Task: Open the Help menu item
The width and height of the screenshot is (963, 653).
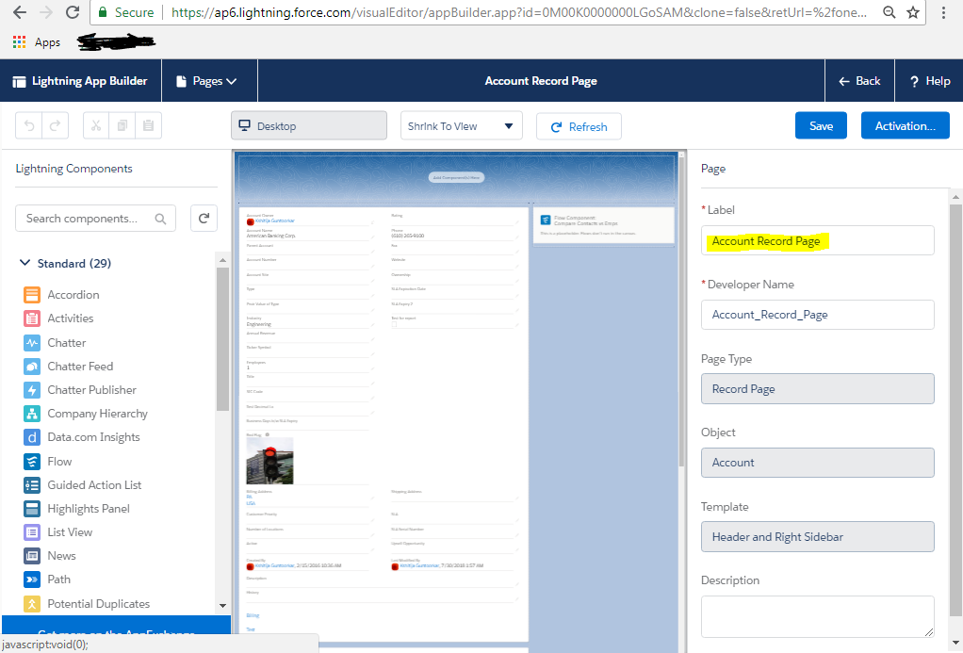Action: [929, 81]
